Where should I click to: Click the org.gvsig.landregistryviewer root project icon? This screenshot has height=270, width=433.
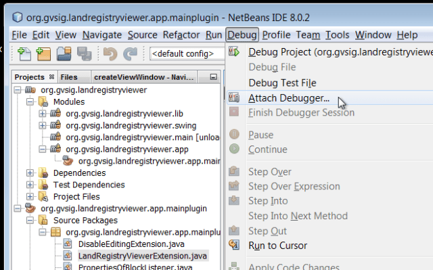pos(30,90)
